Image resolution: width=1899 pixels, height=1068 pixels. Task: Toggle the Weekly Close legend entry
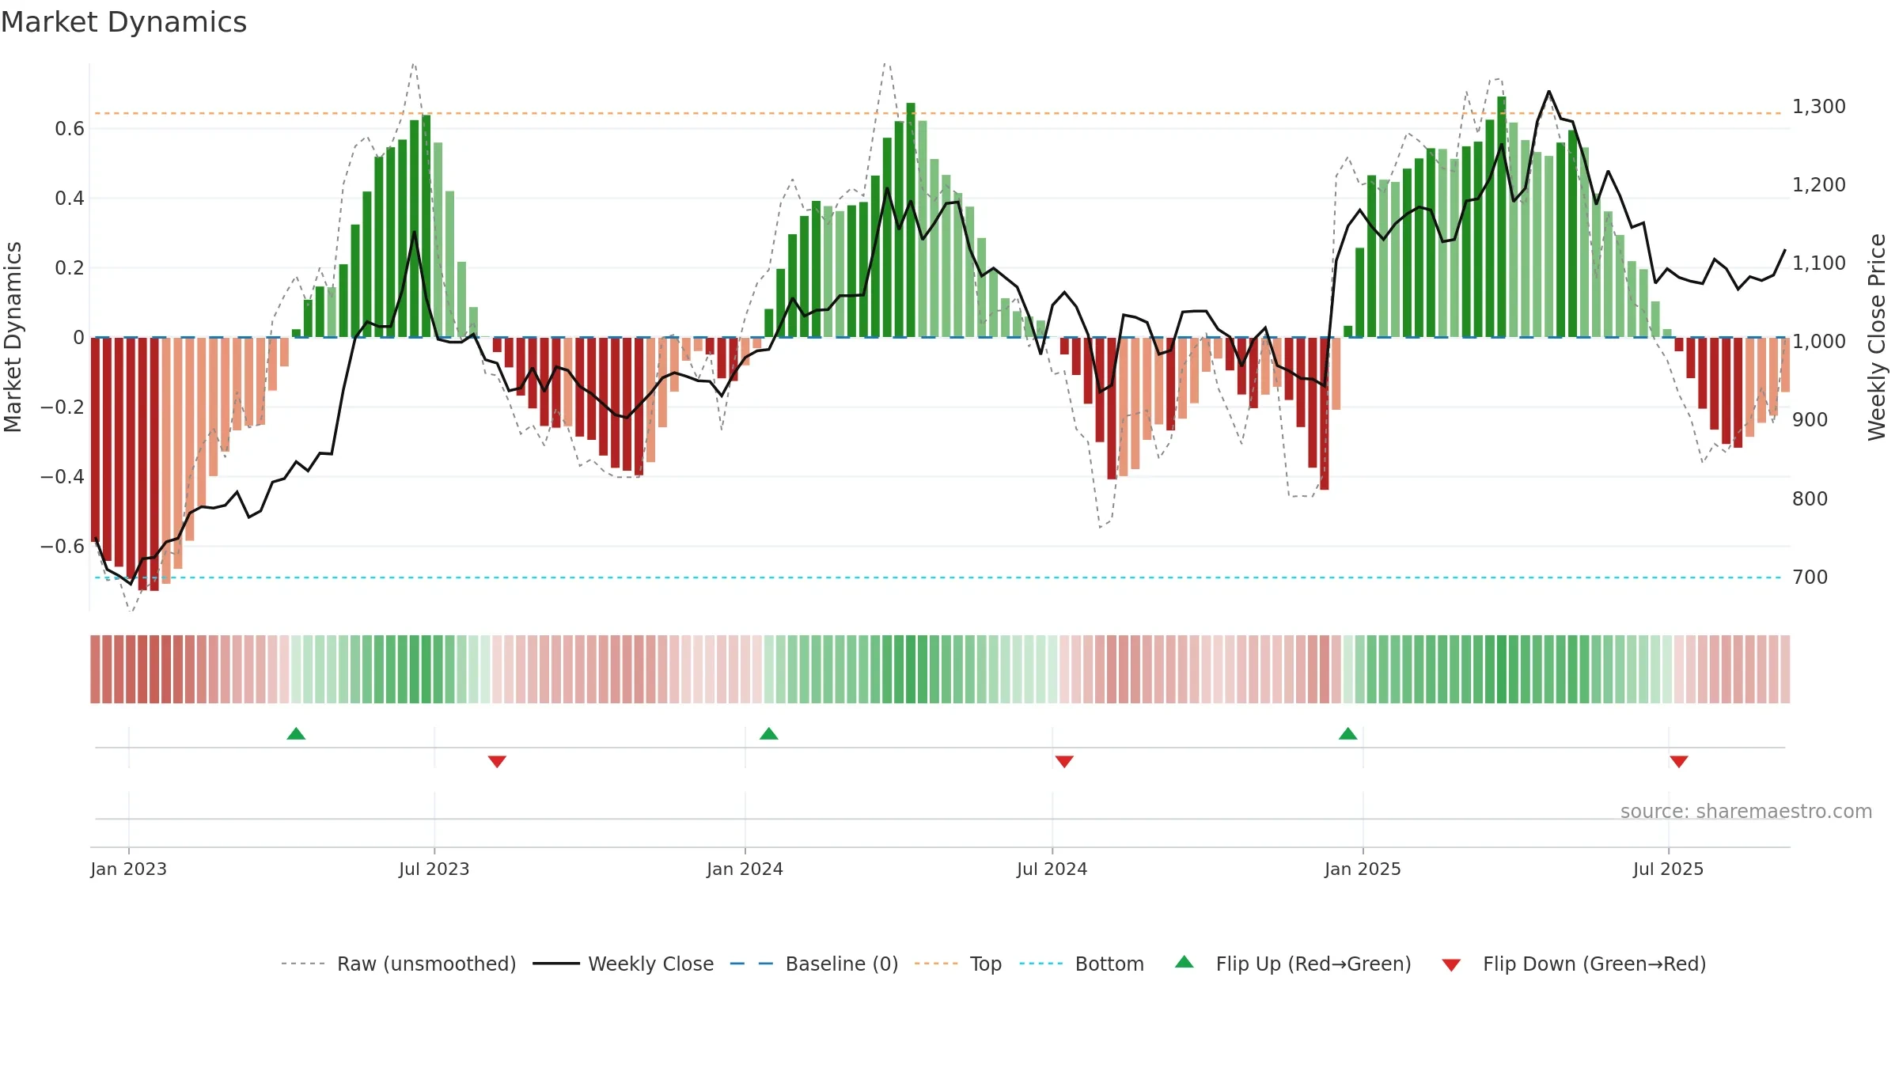pos(623,964)
